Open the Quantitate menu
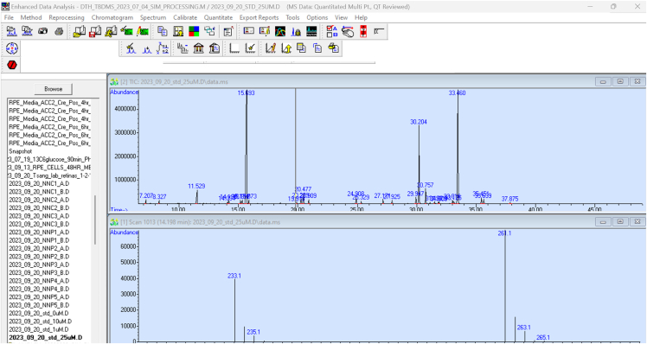This screenshot has height=344, width=647. (x=218, y=17)
